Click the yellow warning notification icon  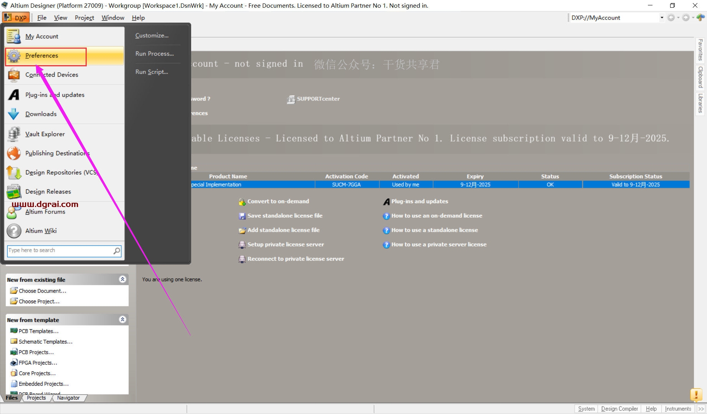pos(696,394)
